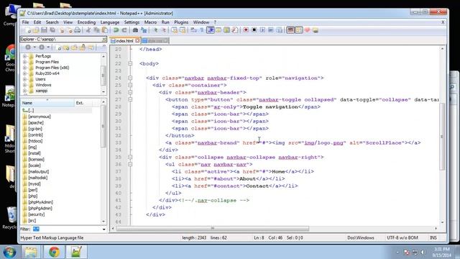The image size is (460, 259).
Task: Click the Run macro multiple times icon
Action: click(271, 30)
